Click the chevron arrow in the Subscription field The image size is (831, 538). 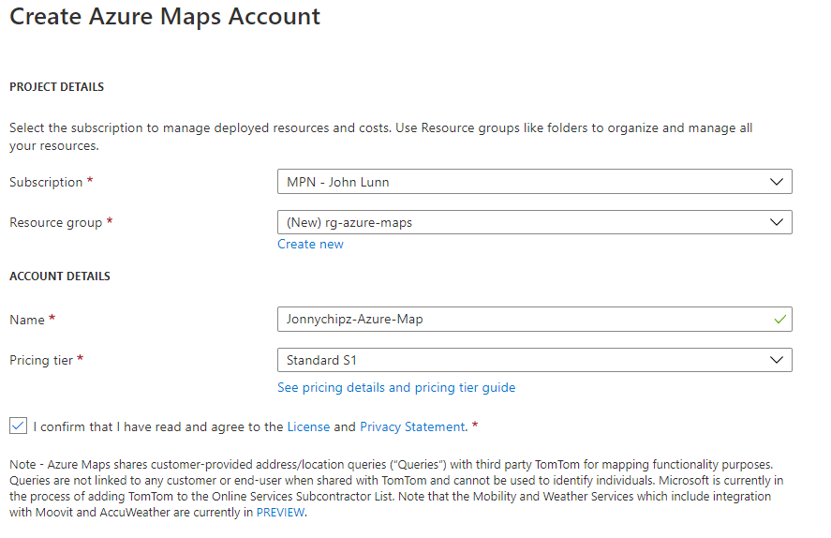[x=776, y=182]
